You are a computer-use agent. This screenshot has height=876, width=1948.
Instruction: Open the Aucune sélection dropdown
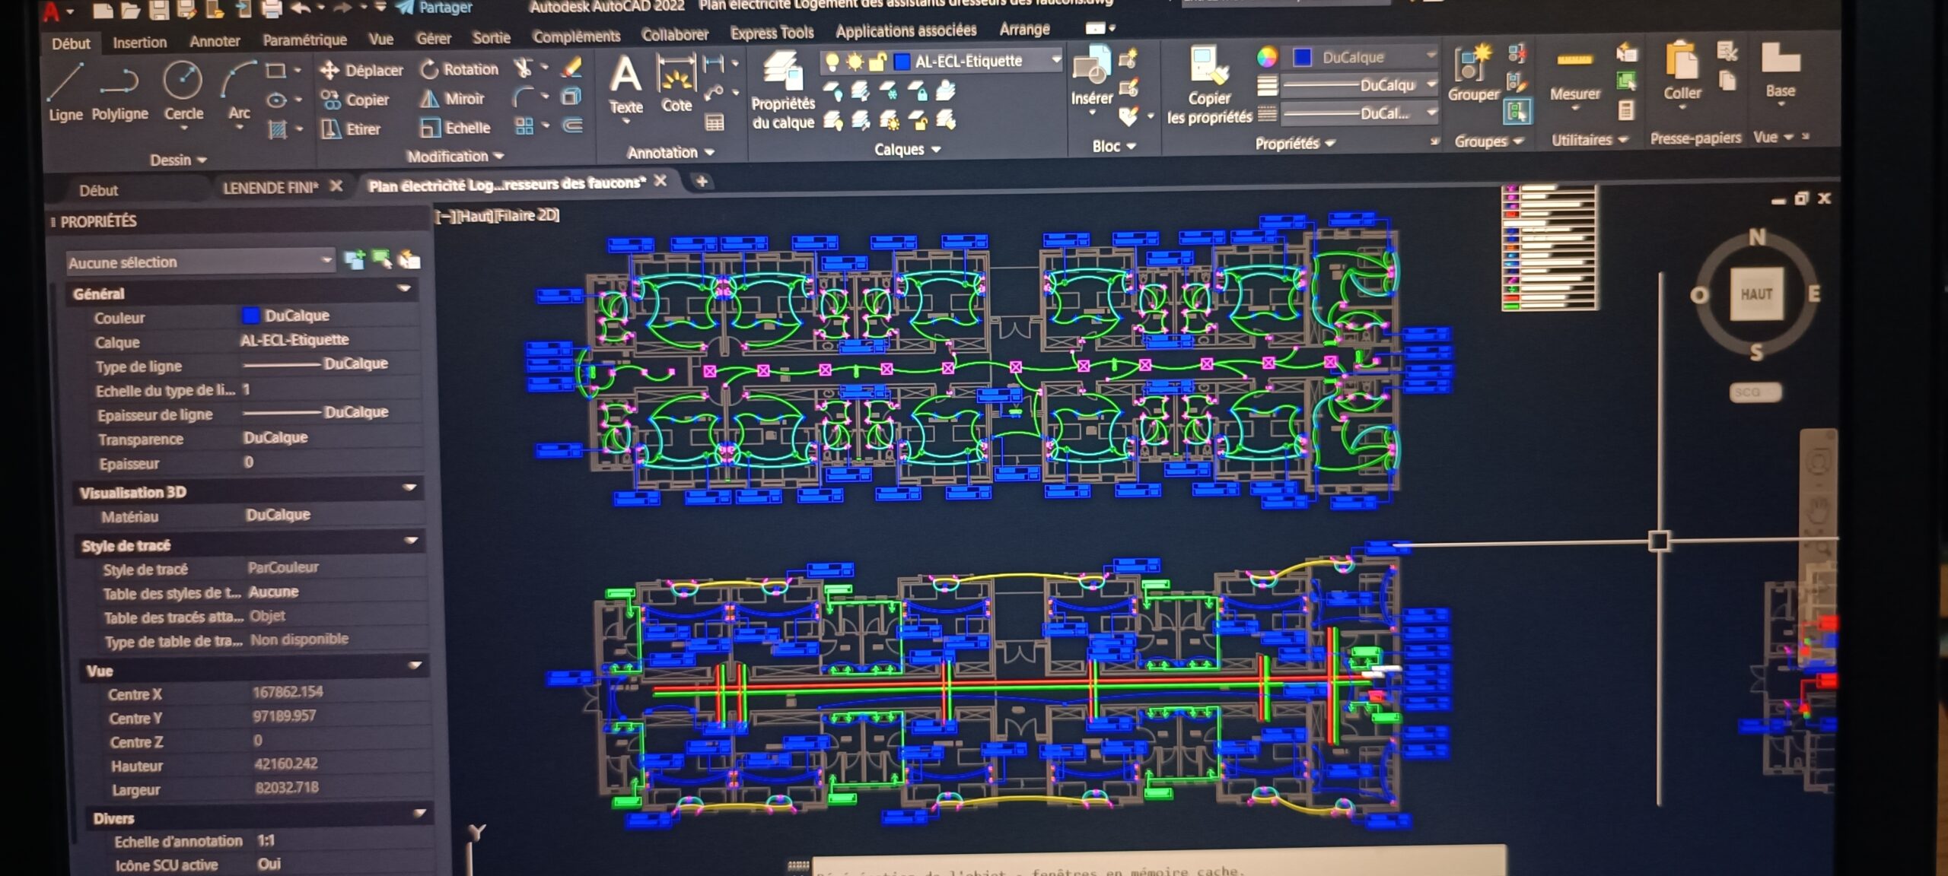tap(200, 262)
